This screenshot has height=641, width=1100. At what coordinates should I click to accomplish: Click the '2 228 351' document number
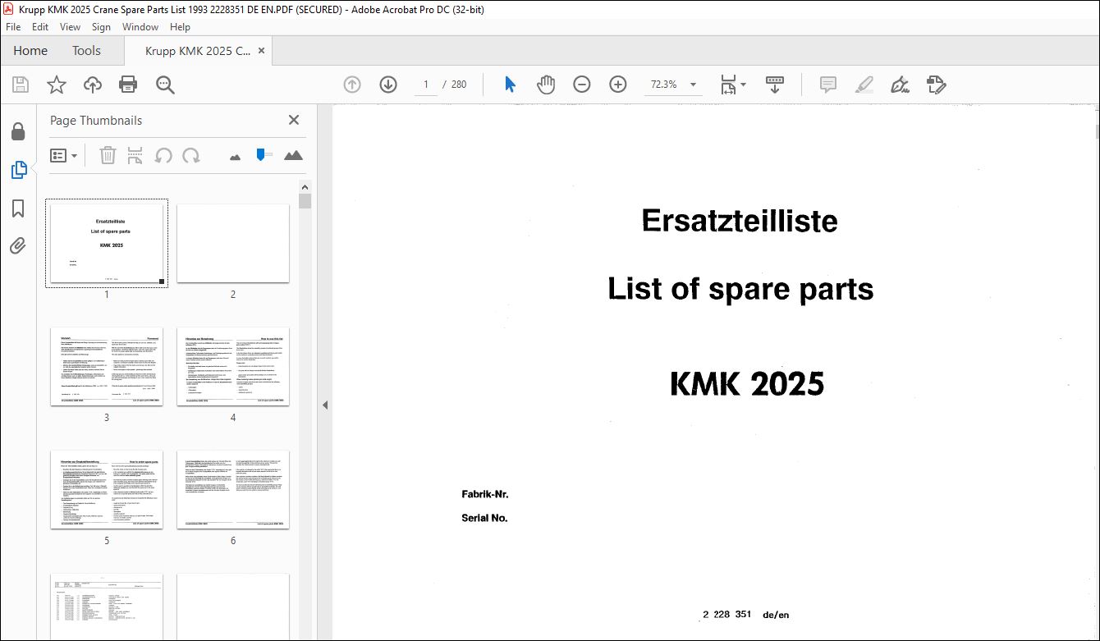click(726, 614)
